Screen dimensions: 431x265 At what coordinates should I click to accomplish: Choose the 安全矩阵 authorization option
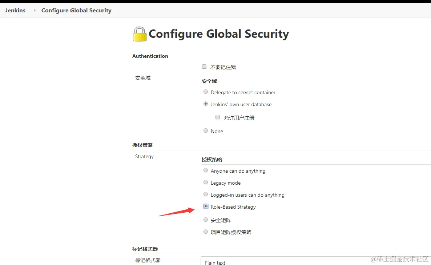206,220
